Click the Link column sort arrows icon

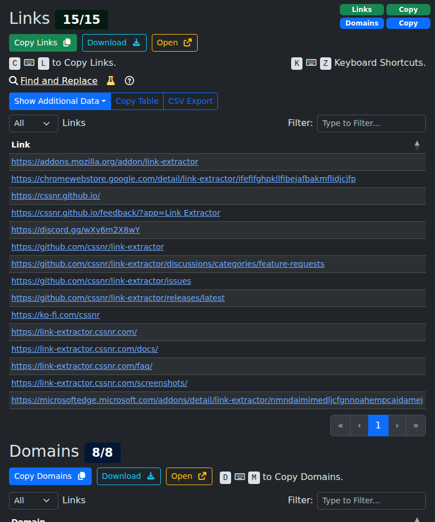pyautogui.click(x=417, y=145)
